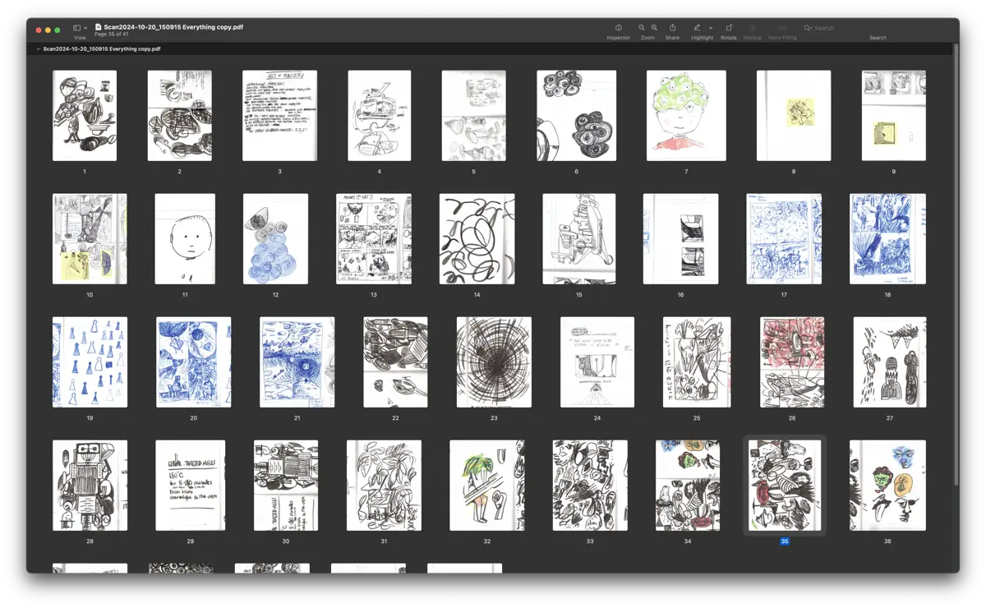Select page 25 thumbnail
The image size is (986, 608).
[697, 362]
